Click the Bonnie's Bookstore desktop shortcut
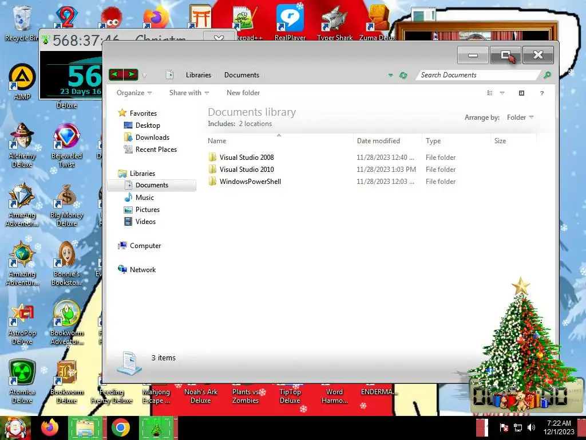The height and width of the screenshot is (440, 586). tap(66, 264)
